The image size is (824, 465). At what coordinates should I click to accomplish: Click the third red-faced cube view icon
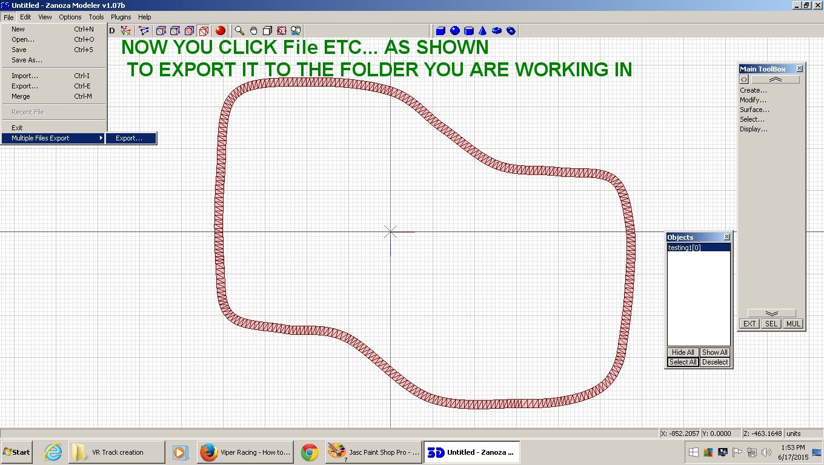point(190,30)
